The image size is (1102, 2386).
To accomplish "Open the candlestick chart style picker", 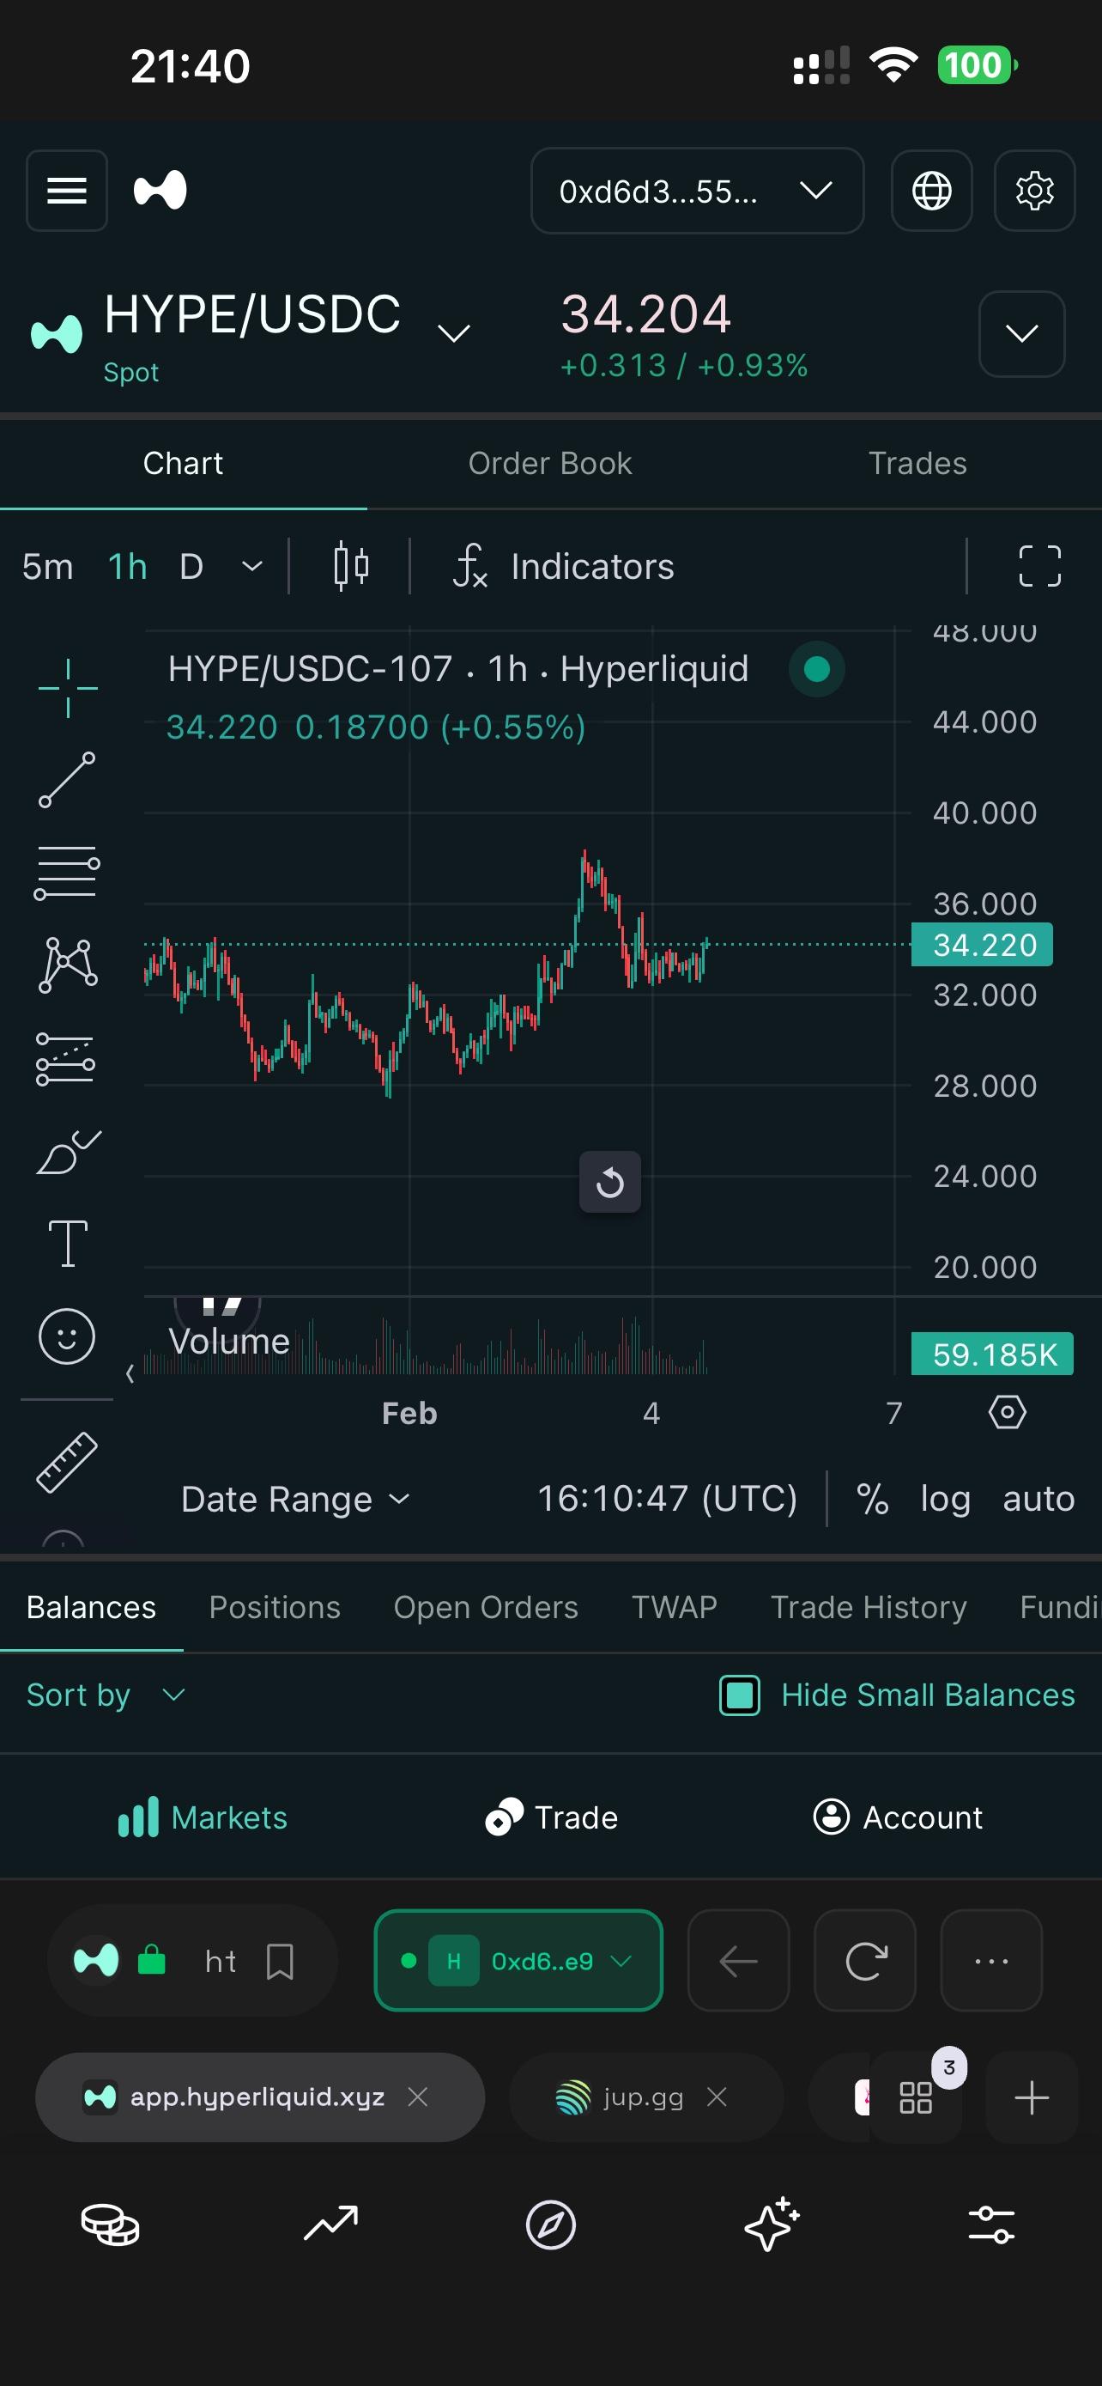I will pyautogui.click(x=351, y=566).
